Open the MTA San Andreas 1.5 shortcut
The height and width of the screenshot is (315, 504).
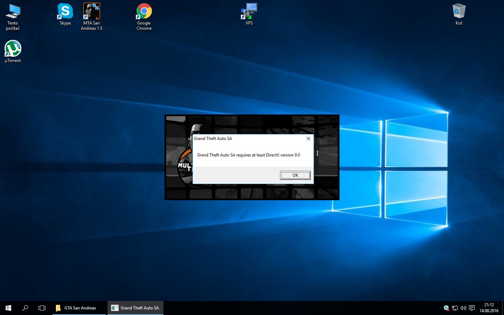click(91, 16)
